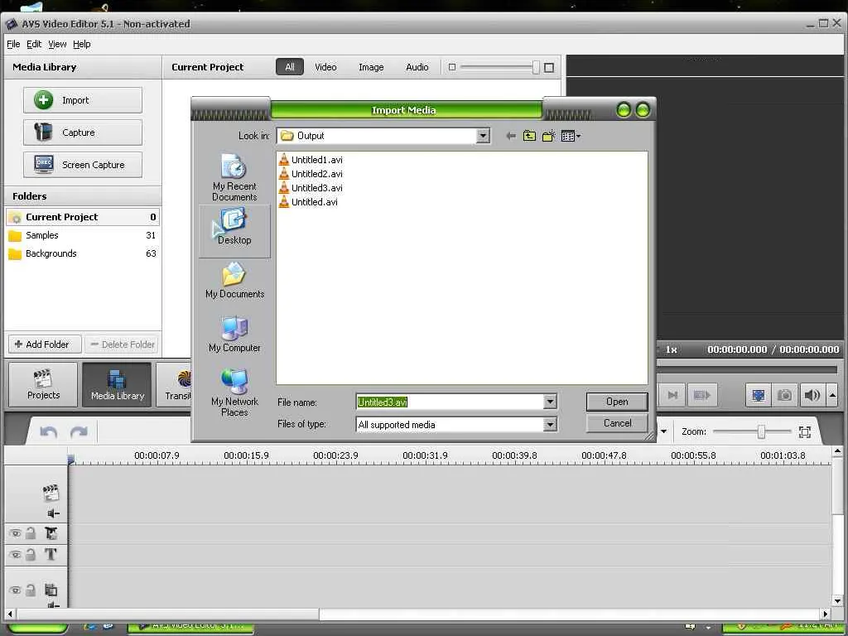Take a snapshot with the camera icon
The width and height of the screenshot is (848, 636).
tap(784, 395)
